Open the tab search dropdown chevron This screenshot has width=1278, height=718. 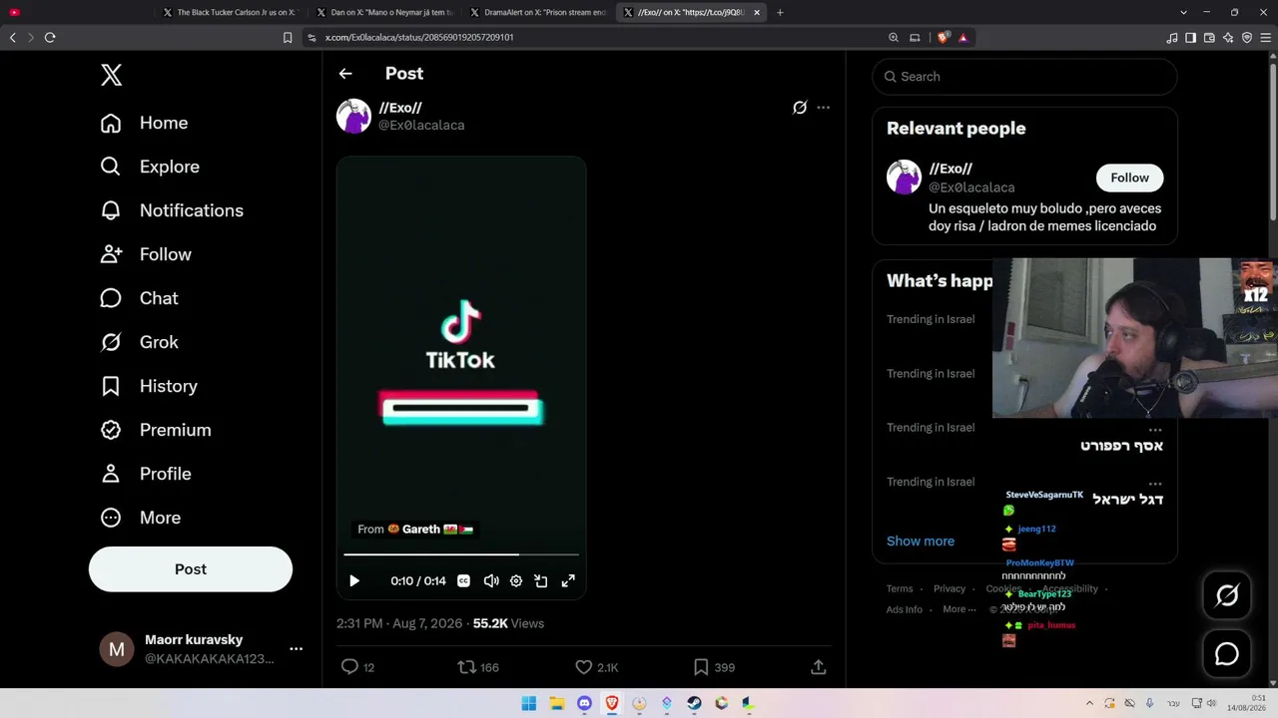[x=1183, y=12]
